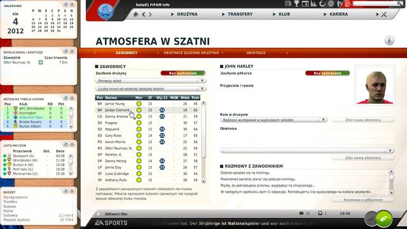Open the trophy competitions icon
407x229 pixels.
click(296, 4)
